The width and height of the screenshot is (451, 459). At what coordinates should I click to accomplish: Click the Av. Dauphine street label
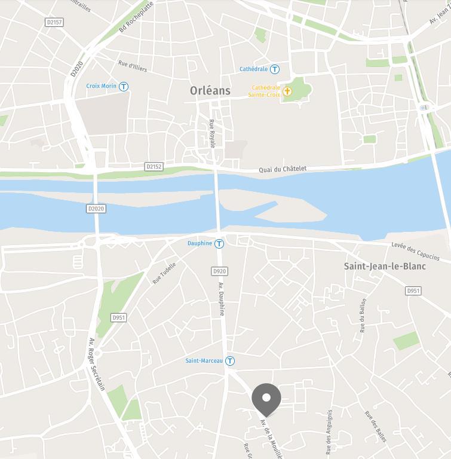222,299
